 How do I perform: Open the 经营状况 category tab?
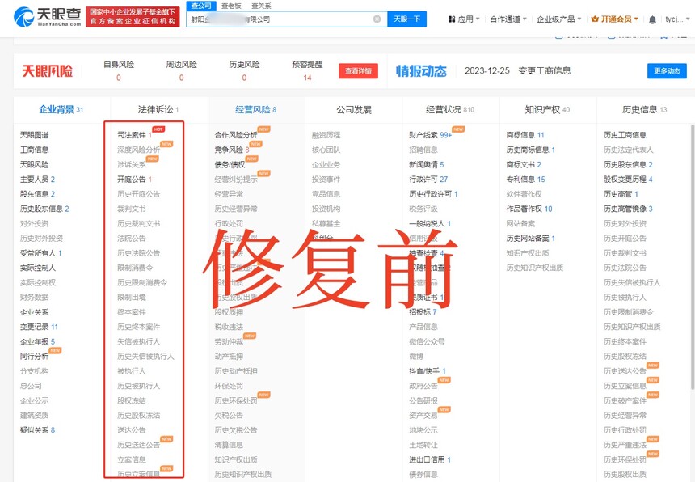[x=450, y=109]
